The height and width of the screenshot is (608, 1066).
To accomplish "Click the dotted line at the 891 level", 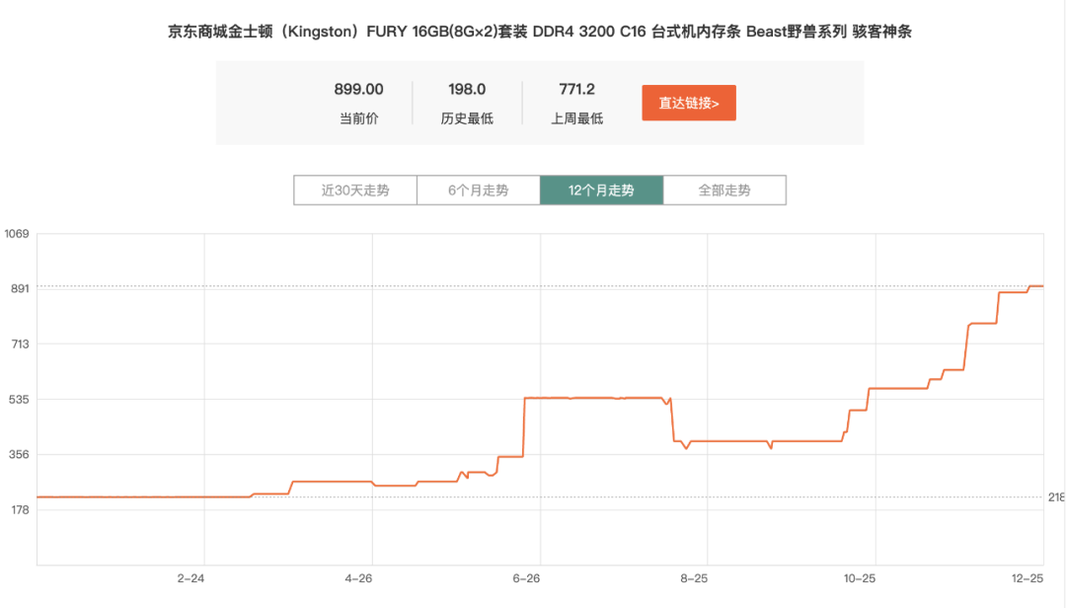I will [x=494, y=286].
